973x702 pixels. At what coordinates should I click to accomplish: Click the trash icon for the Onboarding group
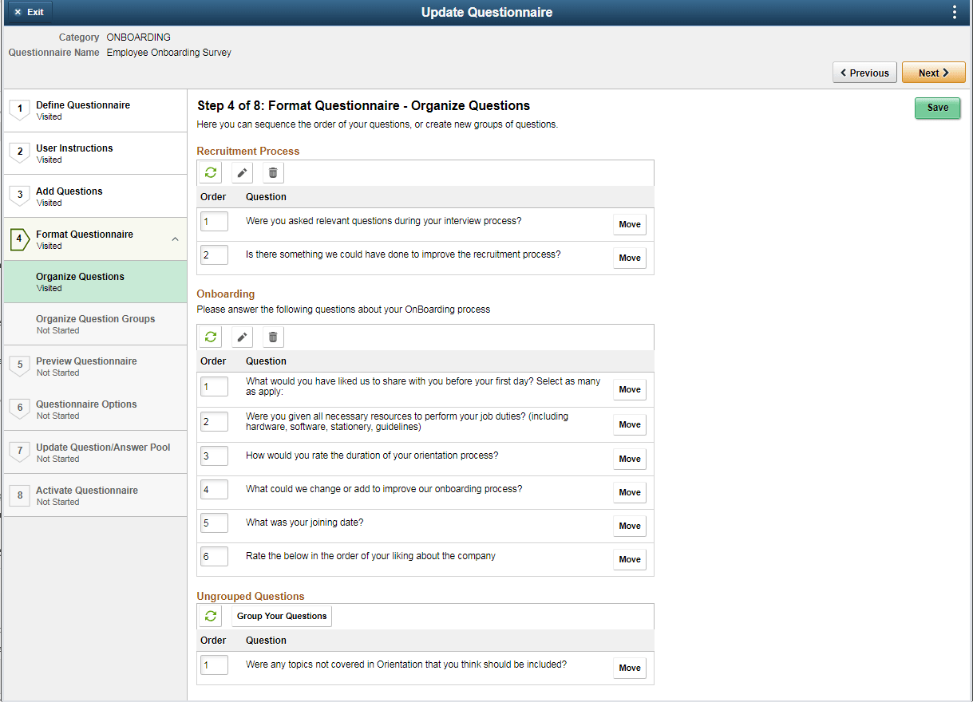[x=272, y=337]
